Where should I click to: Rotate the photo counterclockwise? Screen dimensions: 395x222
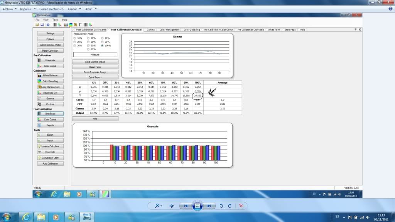click(x=221, y=206)
